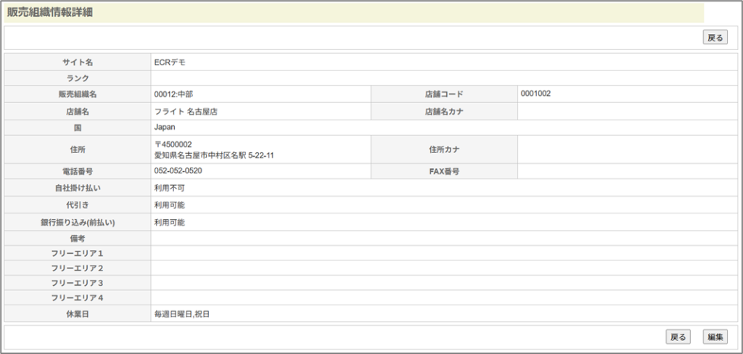
Task: Click the sales organization value 00012:中部
Action: [173, 94]
